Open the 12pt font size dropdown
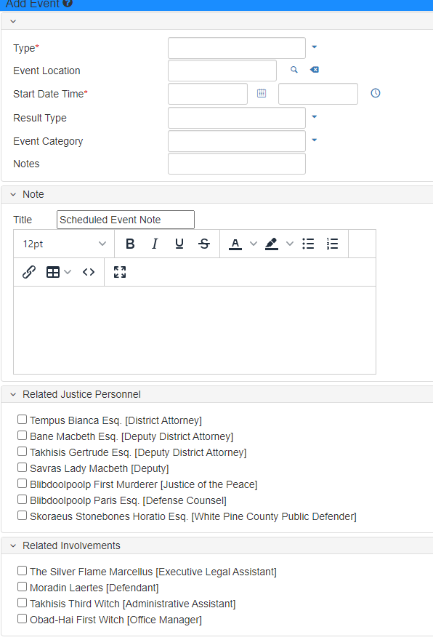433x640 pixels. pos(64,244)
